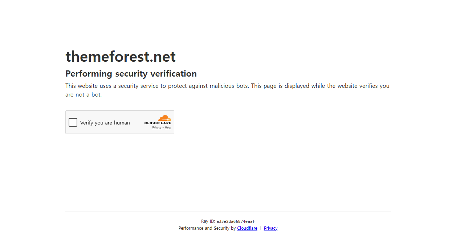The width and height of the screenshot is (456, 237).
Task: Click the orange Cloudflare cloud logo
Action: tap(164, 118)
